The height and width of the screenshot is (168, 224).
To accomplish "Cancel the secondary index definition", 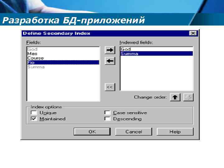I will point(133,132).
